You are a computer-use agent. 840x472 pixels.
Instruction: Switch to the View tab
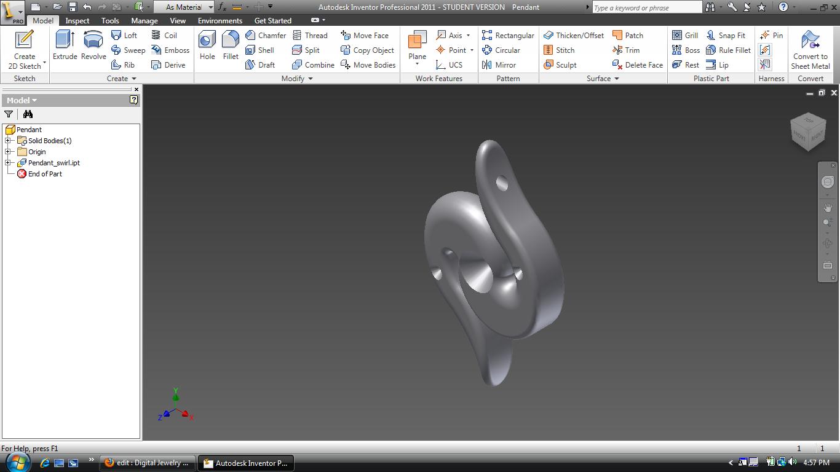(178, 20)
